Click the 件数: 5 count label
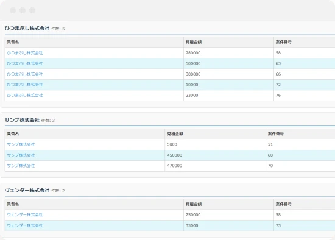The width and height of the screenshot is (335, 240). pyautogui.click(x=58, y=29)
